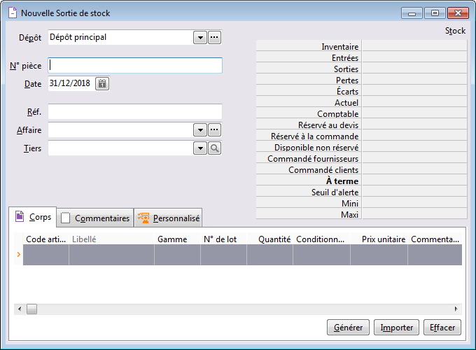Click the document icon in title bar
The height and width of the screenshot is (350, 476).
point(12,13)
